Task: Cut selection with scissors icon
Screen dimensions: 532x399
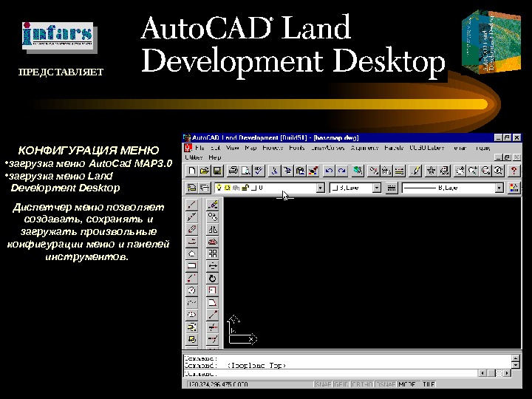Action: pos(274,171)
